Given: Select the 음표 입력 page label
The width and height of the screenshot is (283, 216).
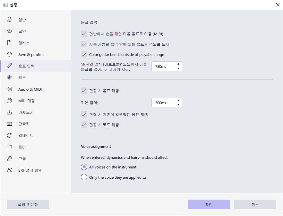Looking at the screenshot, I should pyautogui.click(x=26, y=66).
